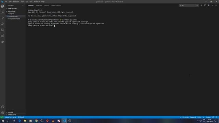The height and width of the screenshot is (123, 219).
Task: Click errors and warnings count in status bar
Action: (x=21, y=117)
